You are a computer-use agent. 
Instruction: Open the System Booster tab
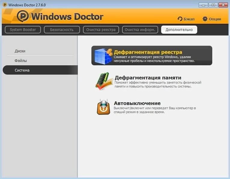[23, 30]
